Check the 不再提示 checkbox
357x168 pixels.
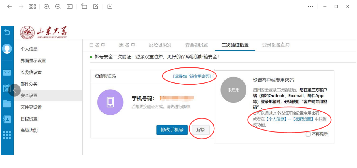coord(308,134)
